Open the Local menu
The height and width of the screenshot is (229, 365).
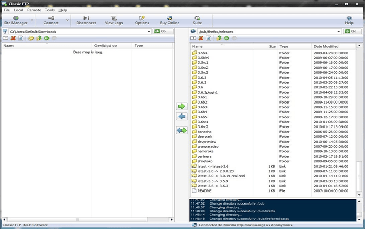[x=18, y=10]
